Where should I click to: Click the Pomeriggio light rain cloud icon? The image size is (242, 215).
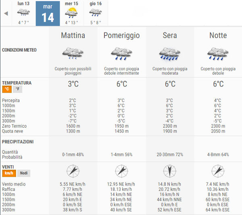(x=121, y=54)
